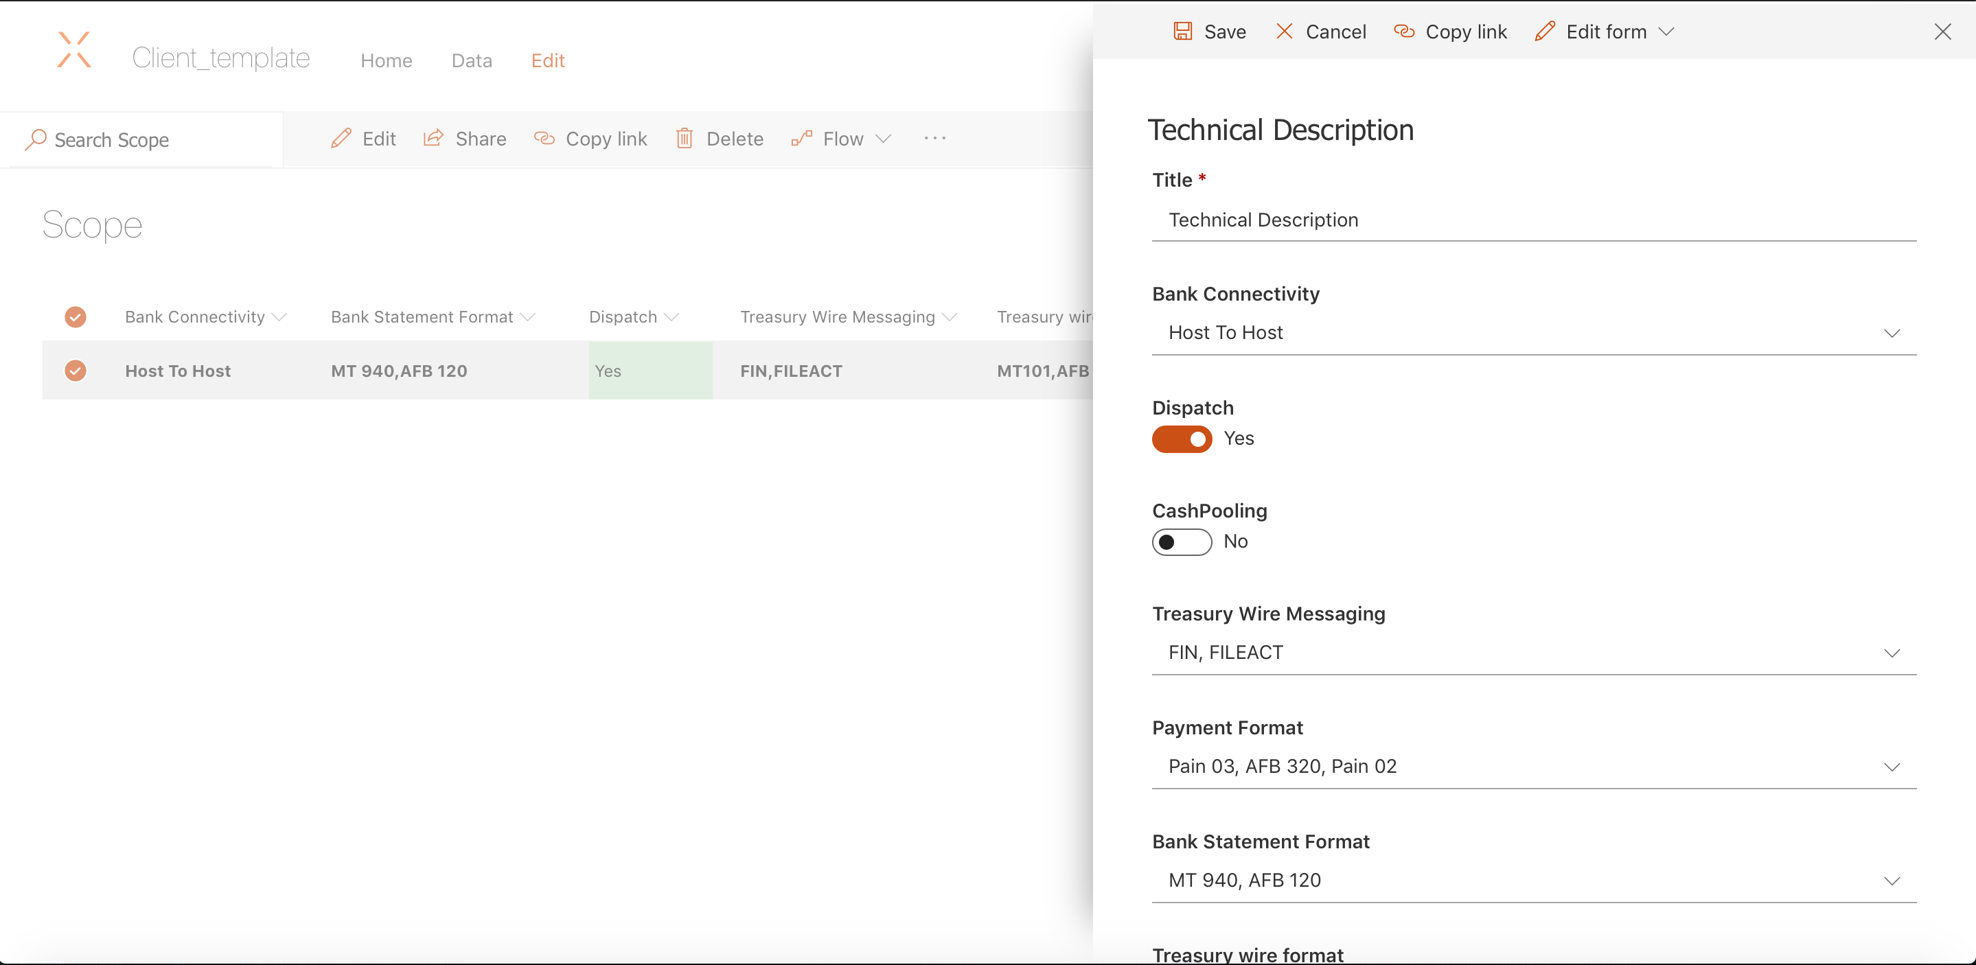Click the Host To Host cell
This screenshot has width=1976, height=965.
178,371
